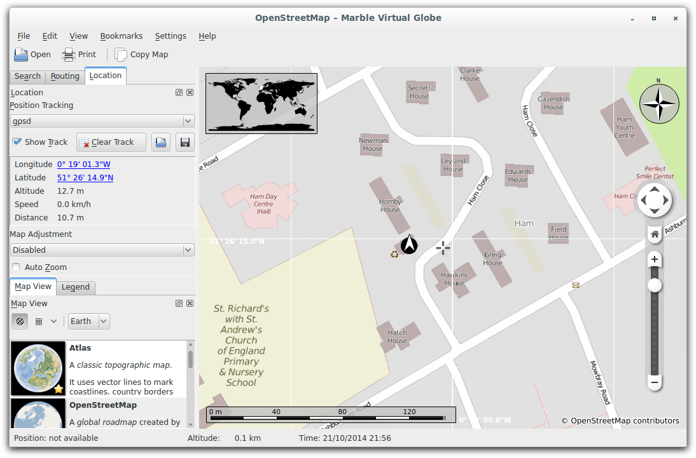The width and height of the screenshot is (696, 458).
Task: Pan map right with navigation arrow
Action: point(665,200)
